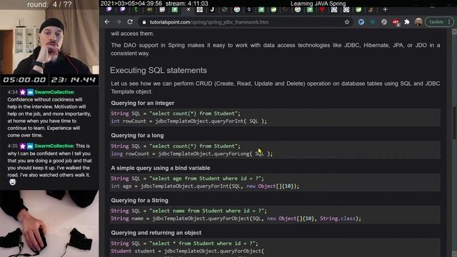457x257 pixels.
Task: Open a new browser tab
Action: coord(385,9)
